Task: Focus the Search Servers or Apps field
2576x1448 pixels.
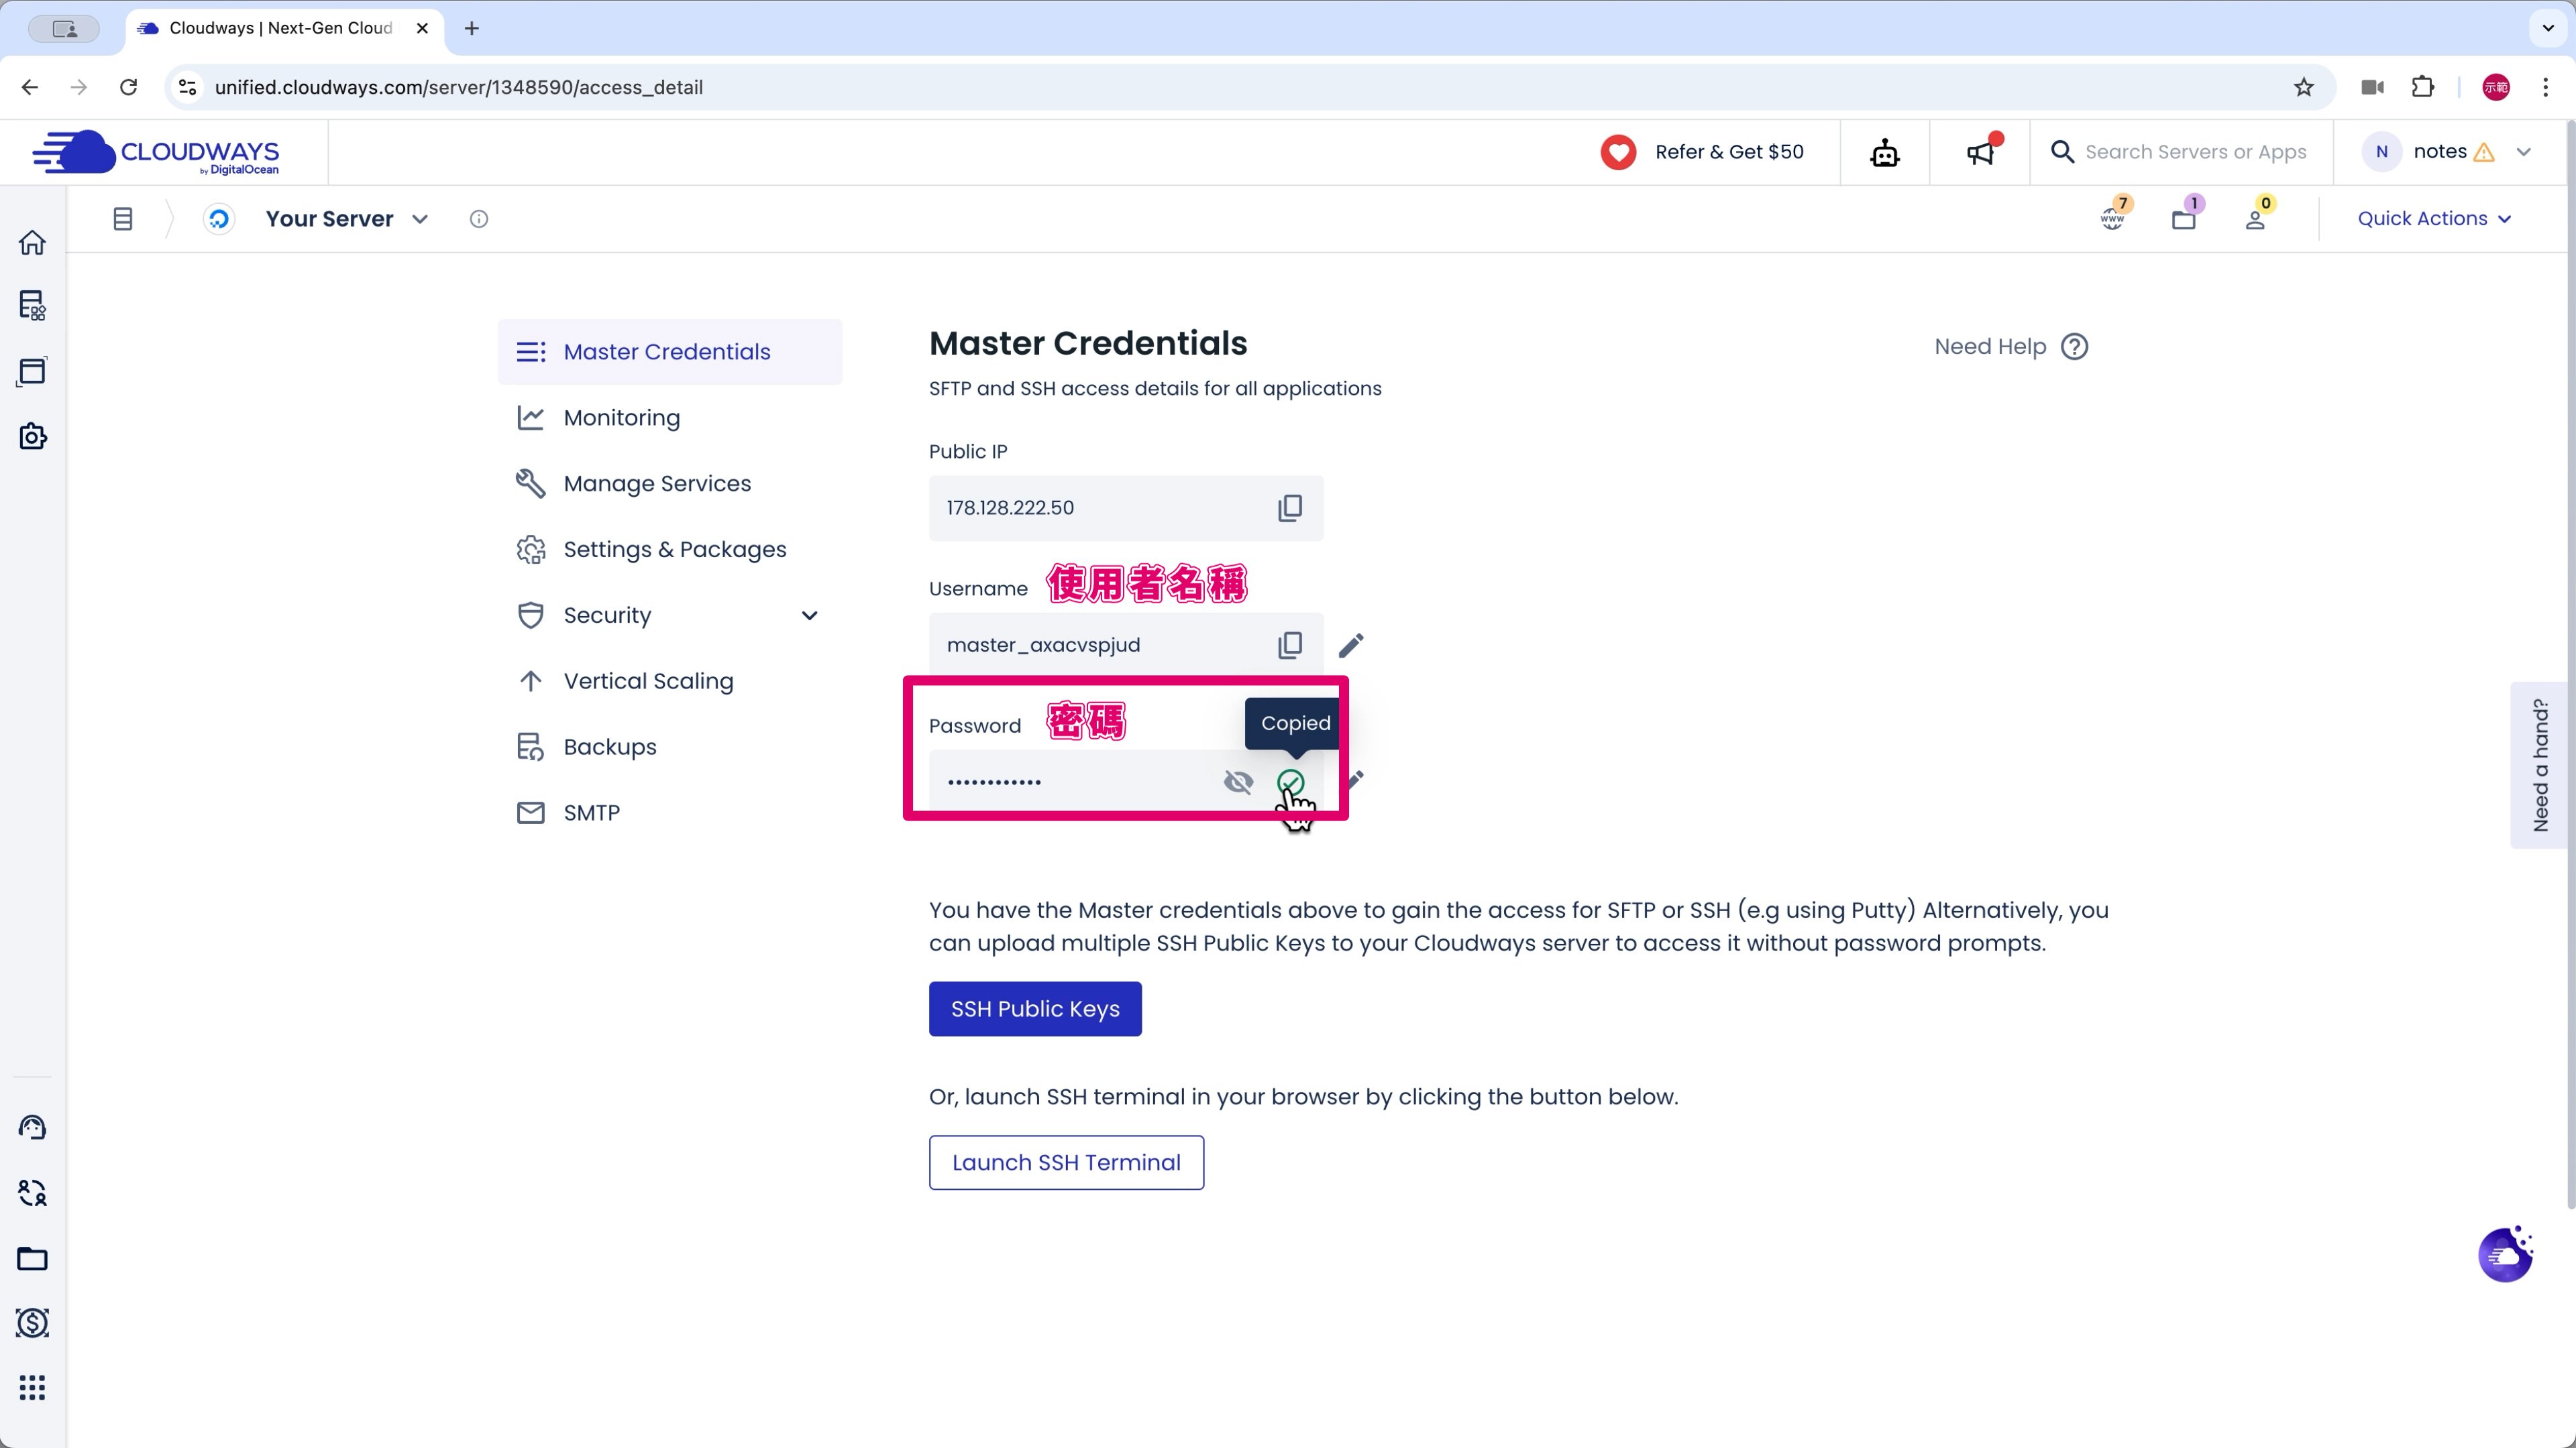Action: point(2195,152)
